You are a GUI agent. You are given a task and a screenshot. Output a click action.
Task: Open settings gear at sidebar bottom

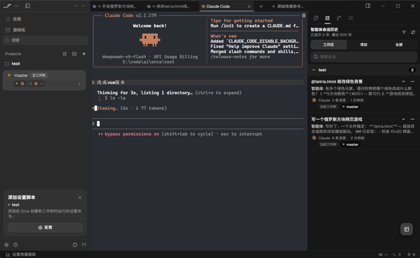point(7,245)
